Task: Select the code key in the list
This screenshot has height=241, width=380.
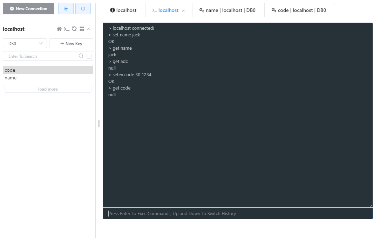Action: pyautogui.click(x=48, y=70)
